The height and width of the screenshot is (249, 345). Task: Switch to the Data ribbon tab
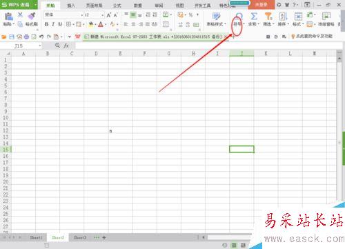point(137,6)
